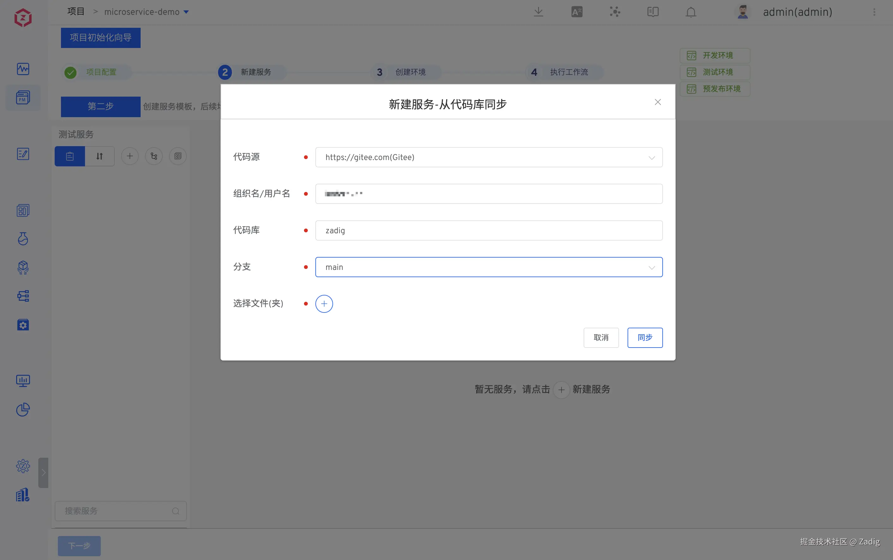This screenshot has height=560, width=893.
Task: Click the notification bell icon
Action: click(690, 12)
